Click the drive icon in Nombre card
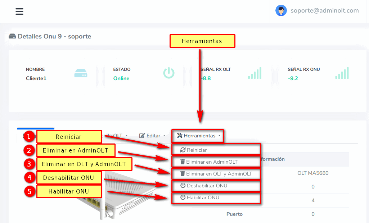Screen dimensions: 369x223 pyautogui.click(x=81, y=73)
